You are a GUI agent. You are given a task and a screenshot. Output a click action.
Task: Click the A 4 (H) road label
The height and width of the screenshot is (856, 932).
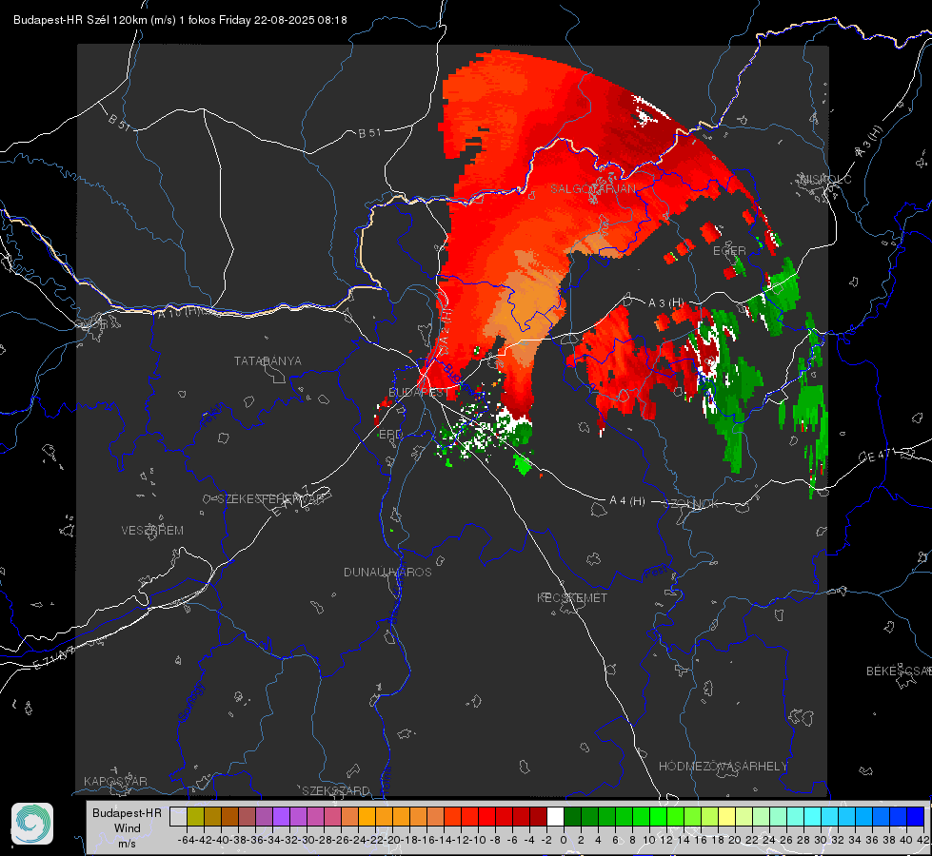627,501
